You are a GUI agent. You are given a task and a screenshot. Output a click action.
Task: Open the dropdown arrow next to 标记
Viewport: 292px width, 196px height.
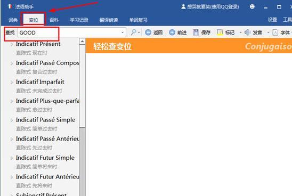tap(240, 32)
